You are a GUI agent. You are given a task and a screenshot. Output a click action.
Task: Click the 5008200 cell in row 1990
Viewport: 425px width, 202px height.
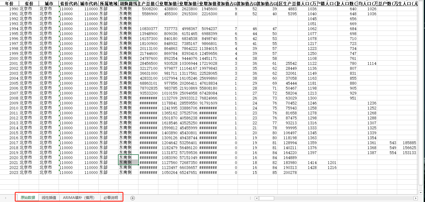coord(148,9)
